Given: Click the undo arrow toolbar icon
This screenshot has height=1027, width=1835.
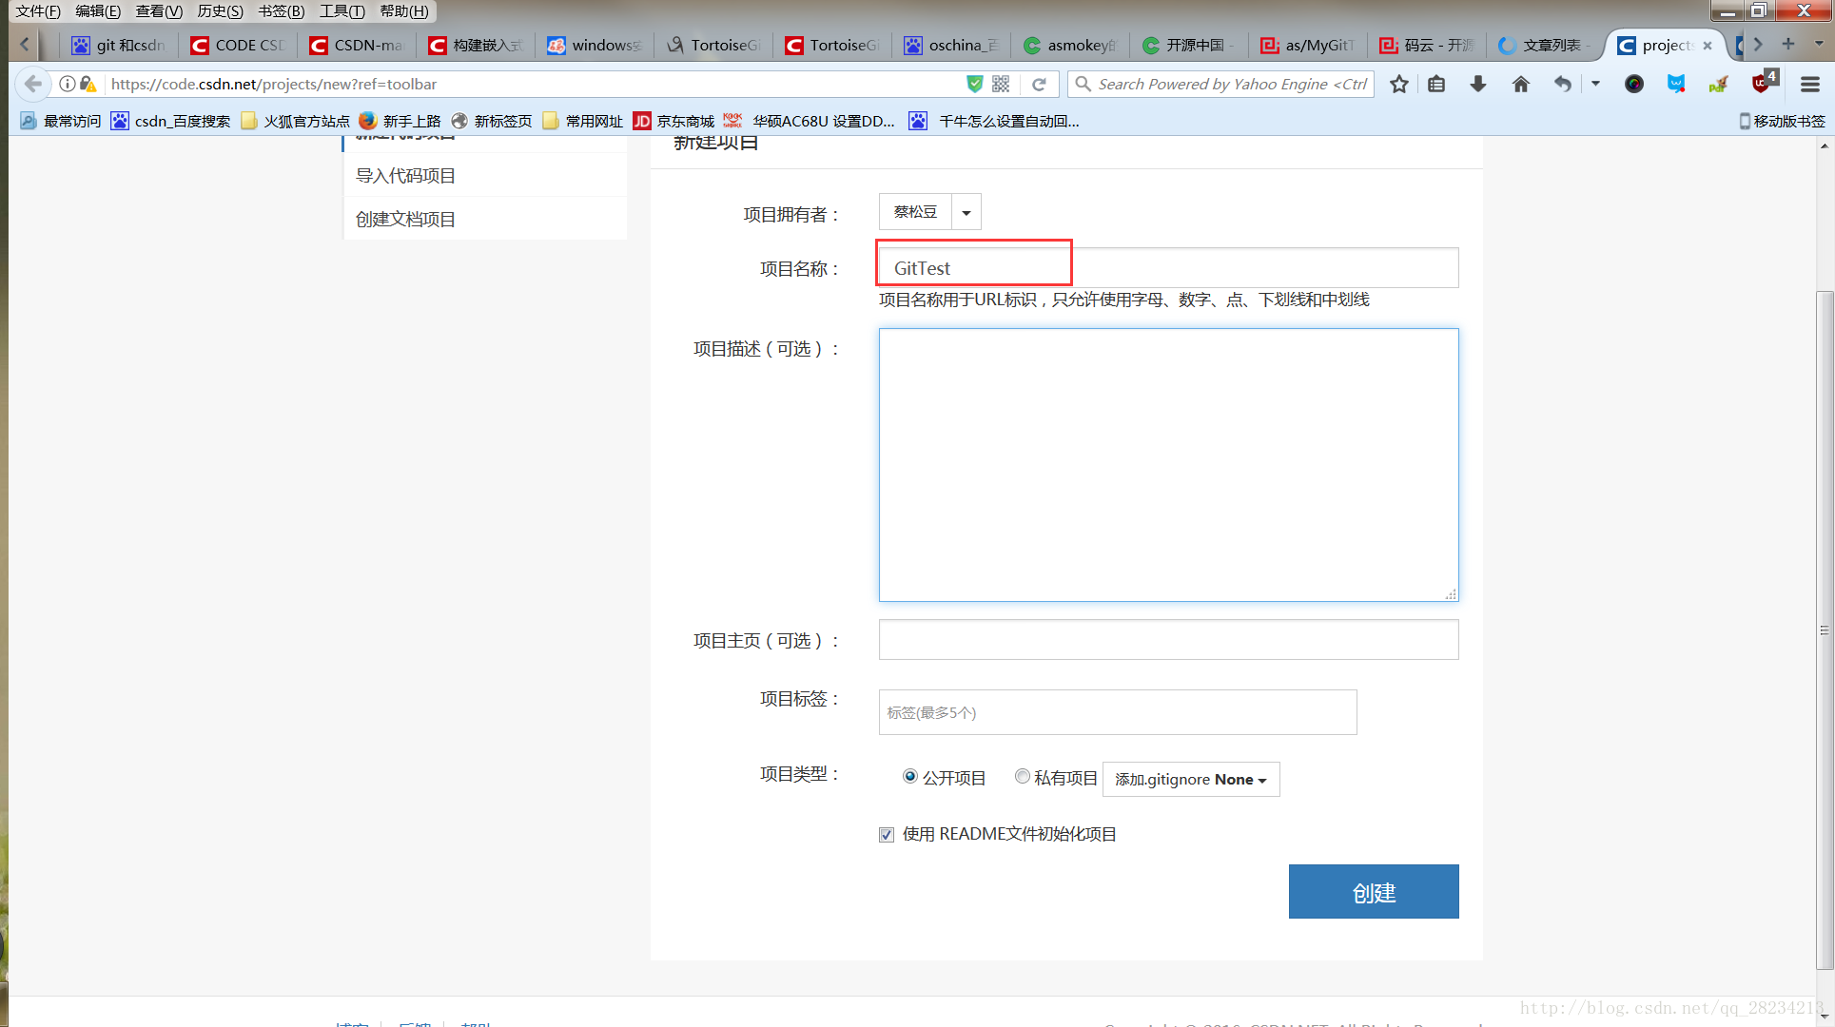Looking at the screenshot, I should [1563, 84].
